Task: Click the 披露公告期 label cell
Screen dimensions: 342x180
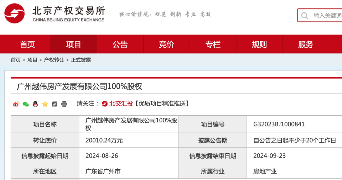Action: 213,141
